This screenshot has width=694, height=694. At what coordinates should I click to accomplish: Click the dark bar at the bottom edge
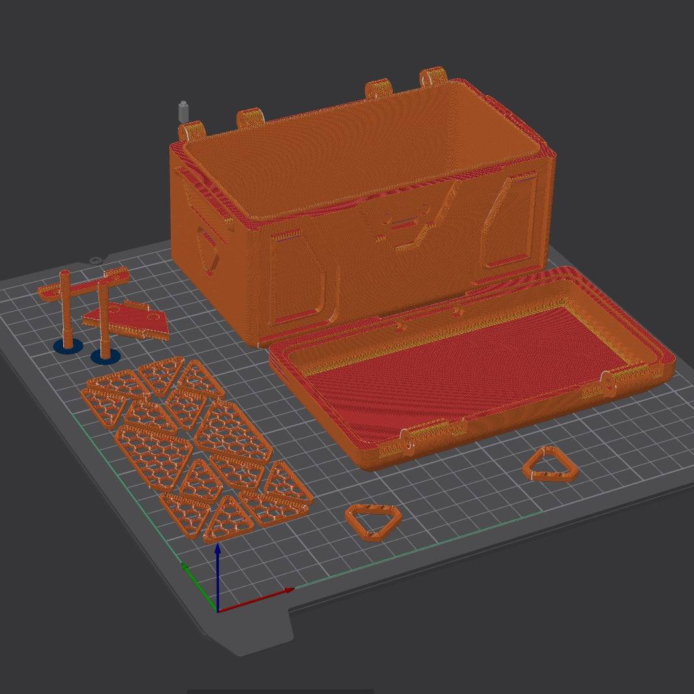(x=280, y=691)
